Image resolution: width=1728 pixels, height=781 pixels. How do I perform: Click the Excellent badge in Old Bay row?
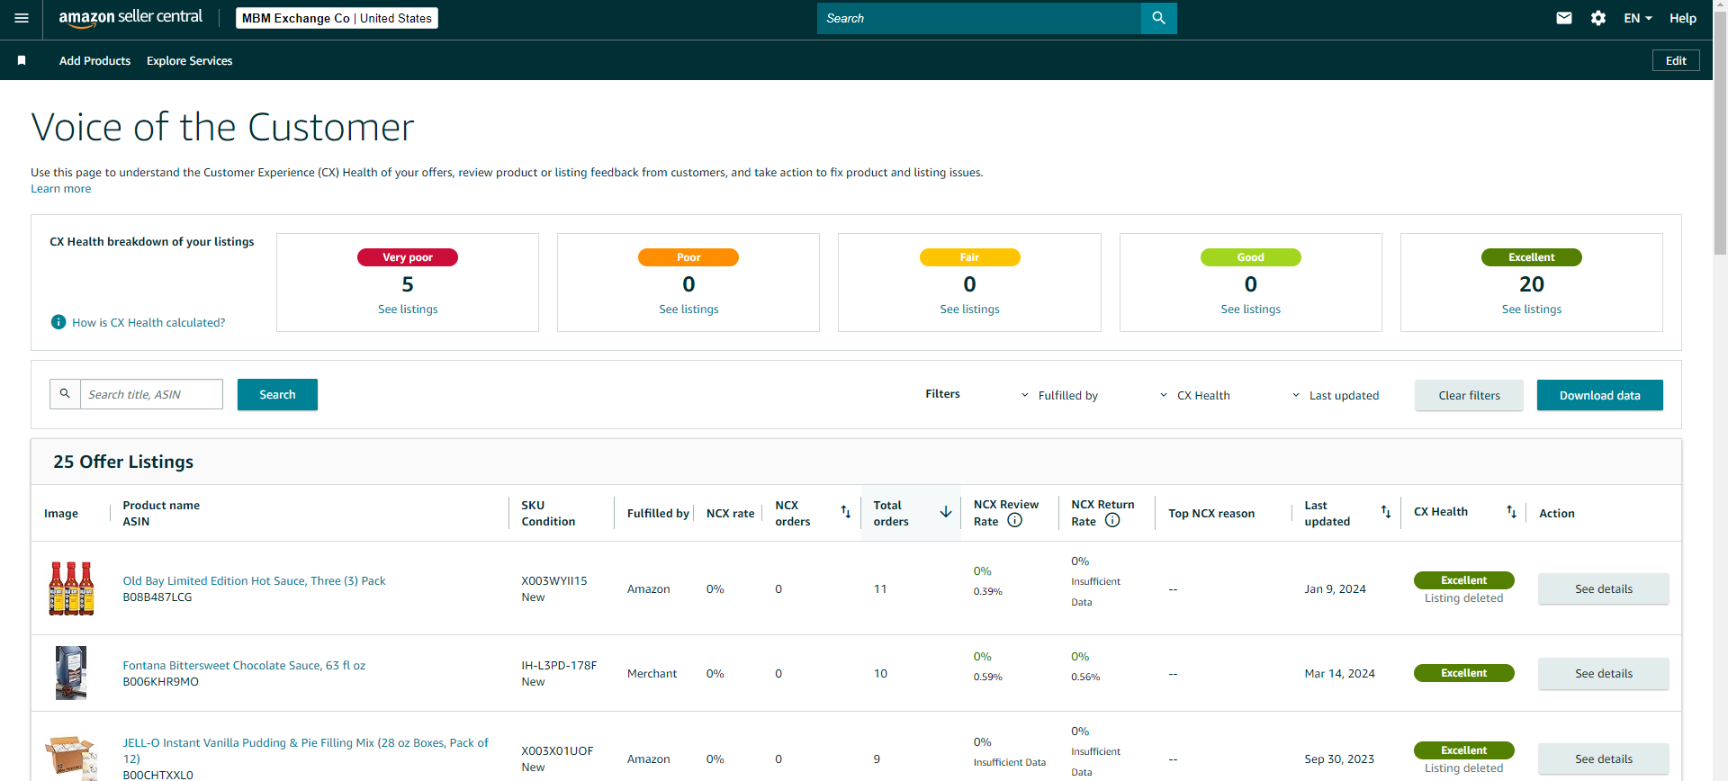(1463, 580)
